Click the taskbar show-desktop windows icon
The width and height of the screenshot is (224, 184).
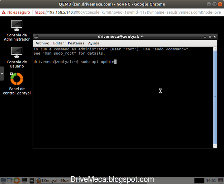tap(10, 181)
